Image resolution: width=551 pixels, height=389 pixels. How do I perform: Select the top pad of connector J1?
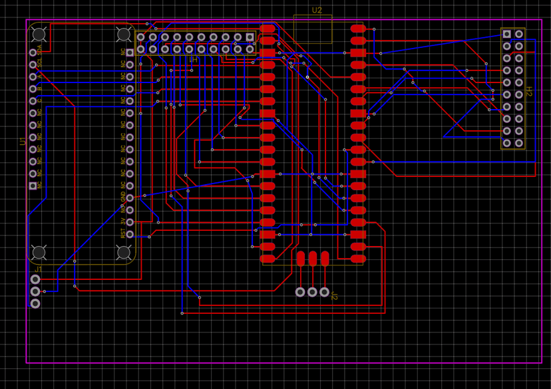[36, 280]
